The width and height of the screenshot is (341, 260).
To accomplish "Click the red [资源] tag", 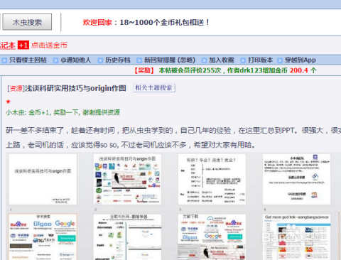I will pos(16,88).
